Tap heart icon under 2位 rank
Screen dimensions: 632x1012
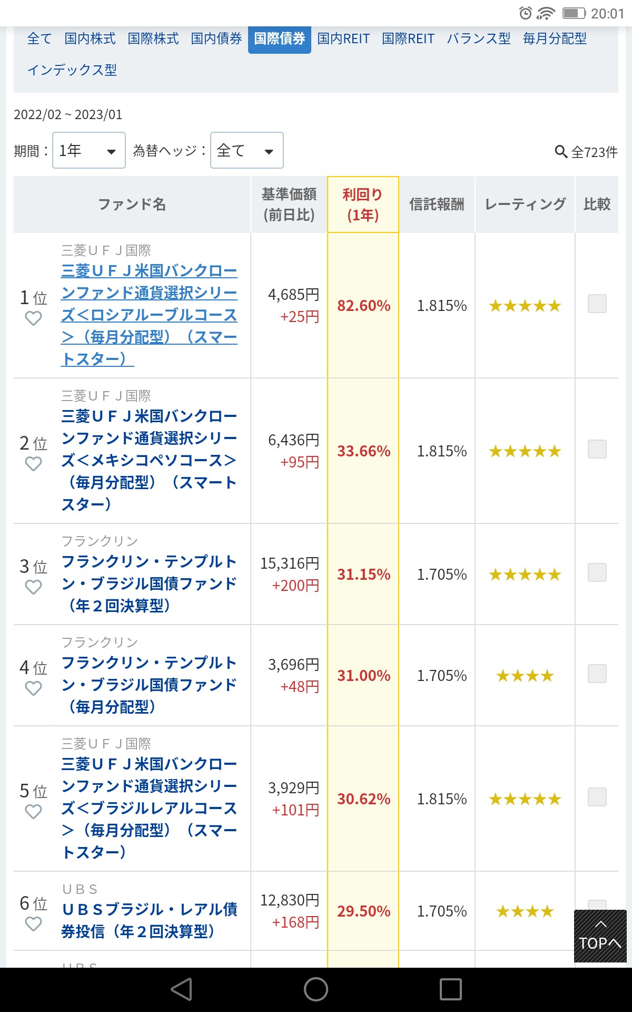(x=33, y=464)
